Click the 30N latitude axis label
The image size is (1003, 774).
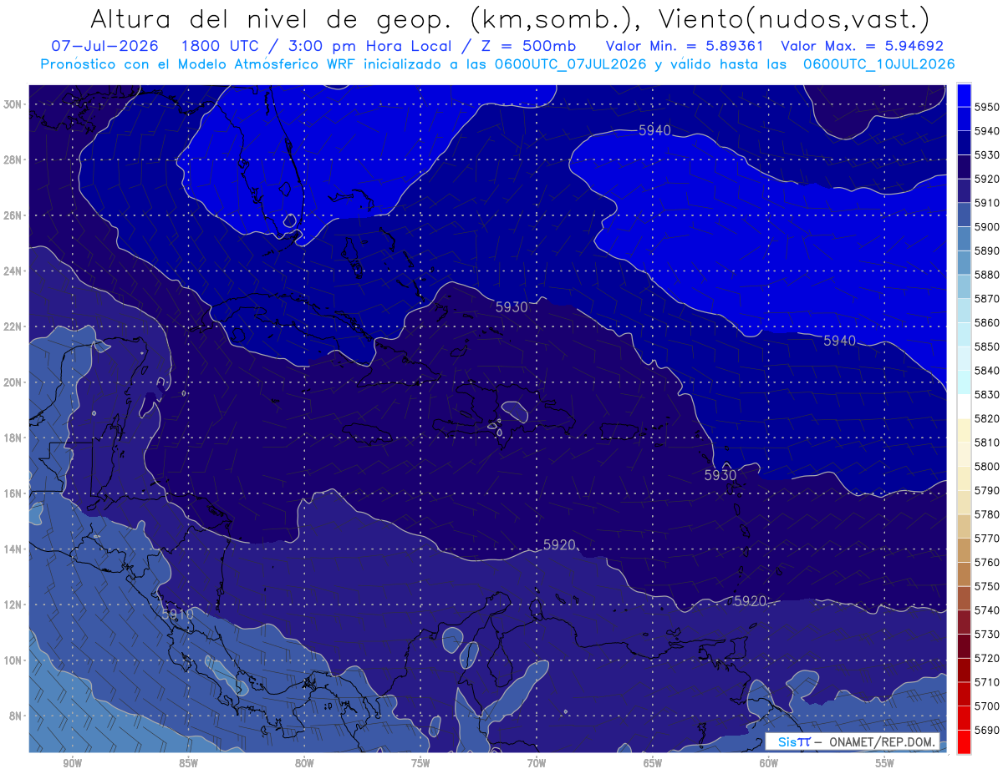click(13, 104)
